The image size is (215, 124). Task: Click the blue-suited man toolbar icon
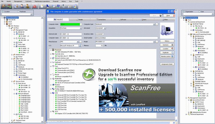tap(22, 6)
